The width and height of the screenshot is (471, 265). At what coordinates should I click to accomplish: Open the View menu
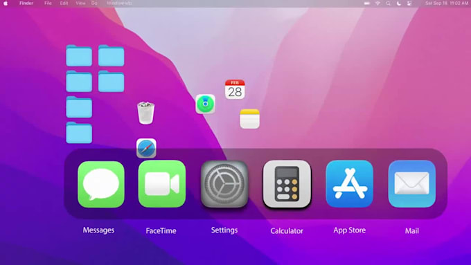click(80, 3)
